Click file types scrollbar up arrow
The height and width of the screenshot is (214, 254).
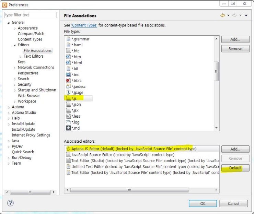tap(217, 39)
